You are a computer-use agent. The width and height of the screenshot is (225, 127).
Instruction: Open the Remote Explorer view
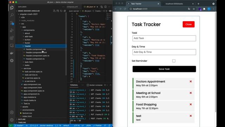(12, 46)
